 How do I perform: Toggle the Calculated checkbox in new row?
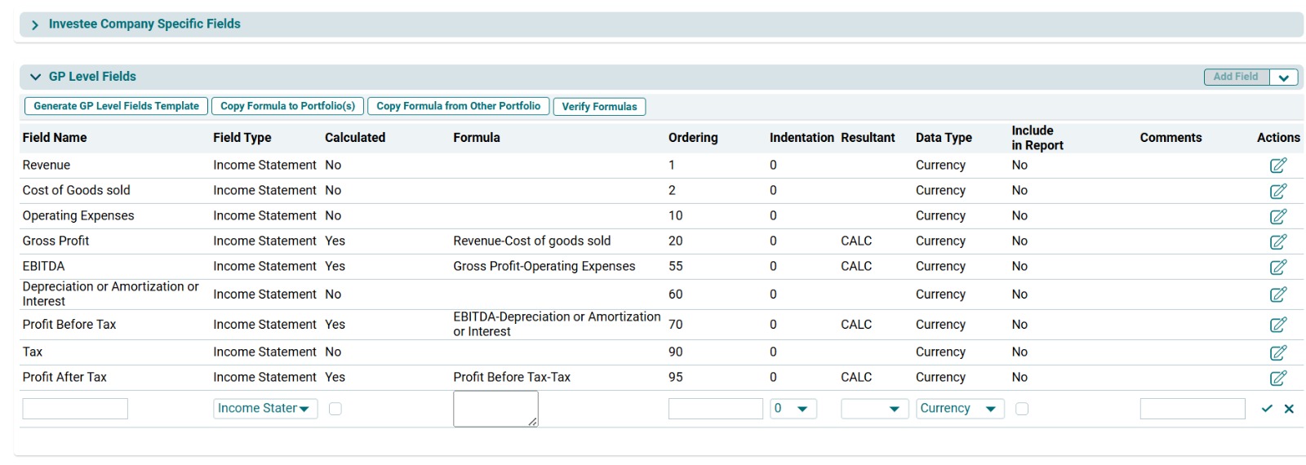coord(335,409)
